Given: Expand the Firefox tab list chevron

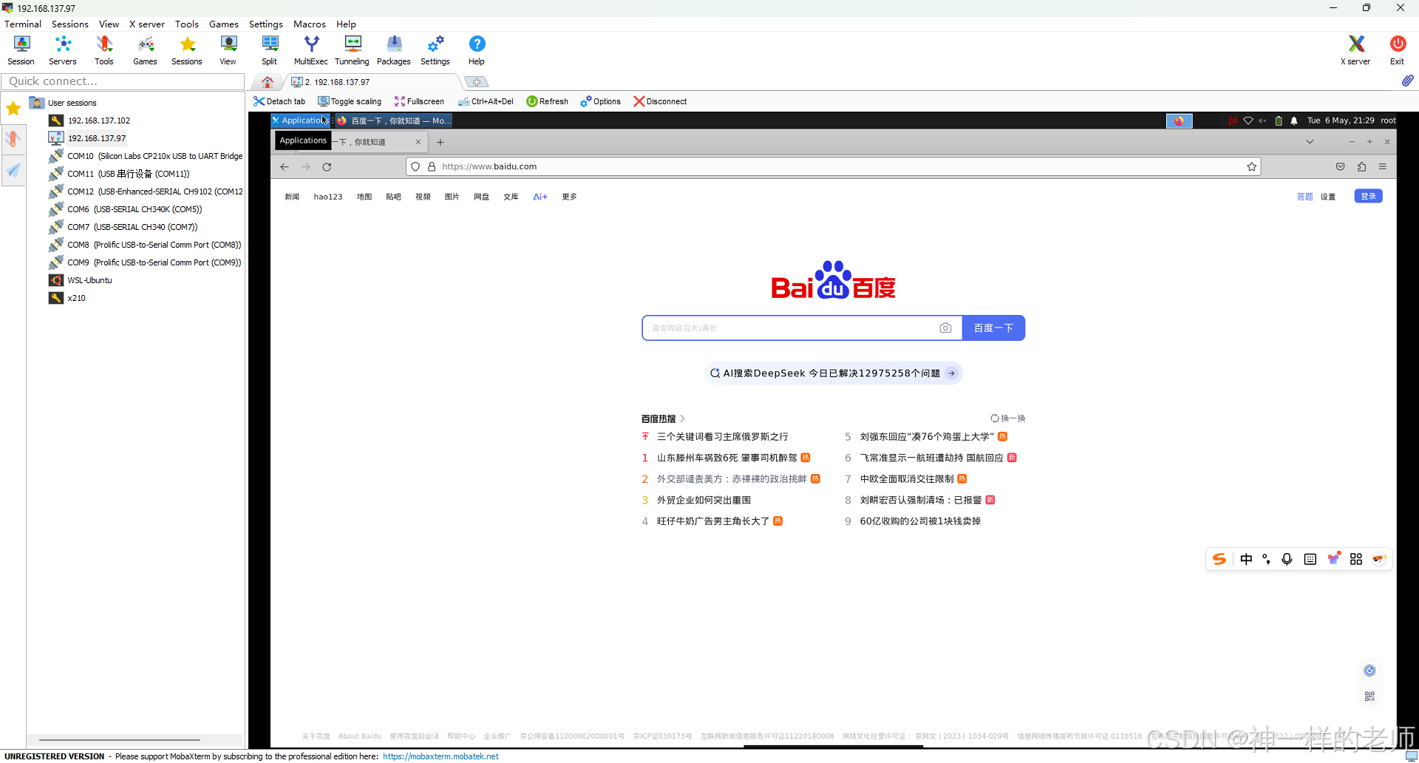Looking at the screenshot, I should (1310, 142).
